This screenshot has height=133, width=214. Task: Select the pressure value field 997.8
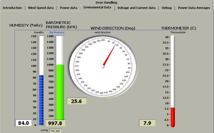(55, 123)
